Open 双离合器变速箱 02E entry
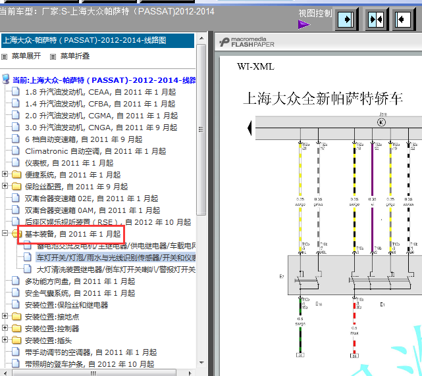This screenshot has width=422, height=376. [x=92, y=199]
